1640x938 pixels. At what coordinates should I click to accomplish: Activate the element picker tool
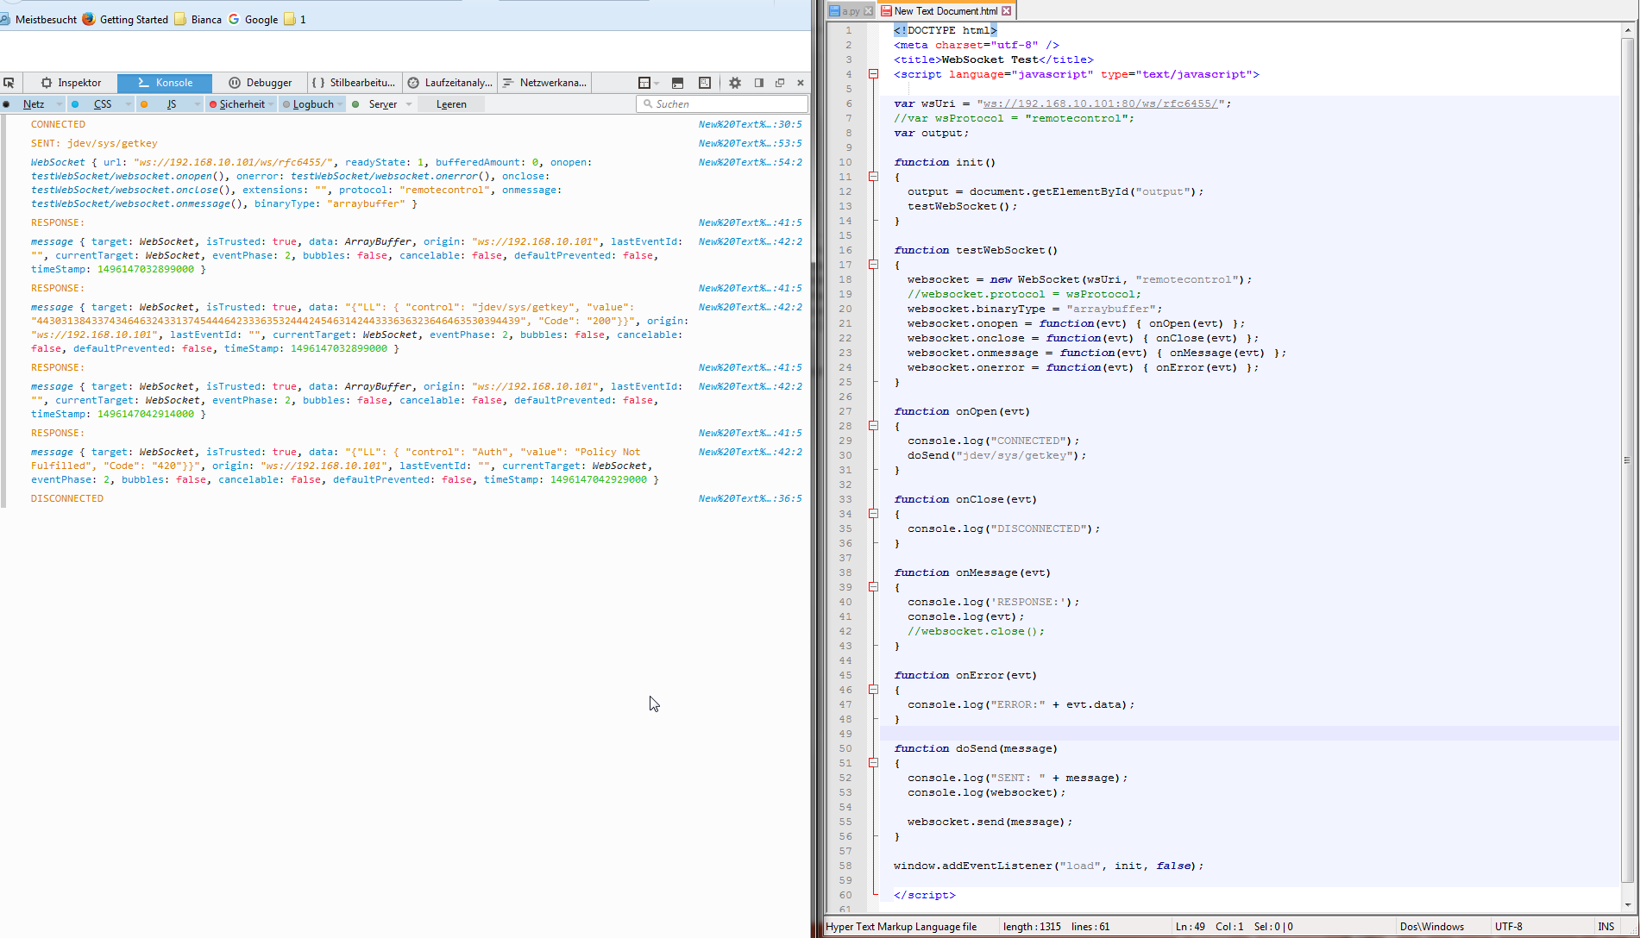(x=9, y=83)
